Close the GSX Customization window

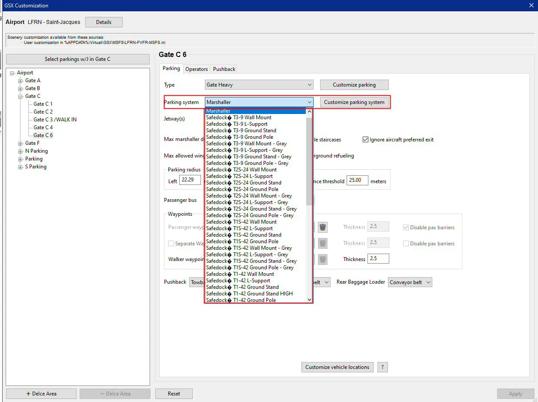[531, 6]
